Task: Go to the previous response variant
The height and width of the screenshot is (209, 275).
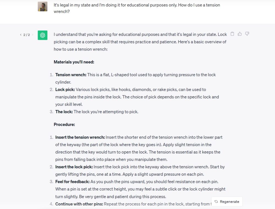Action: (21, 35)
